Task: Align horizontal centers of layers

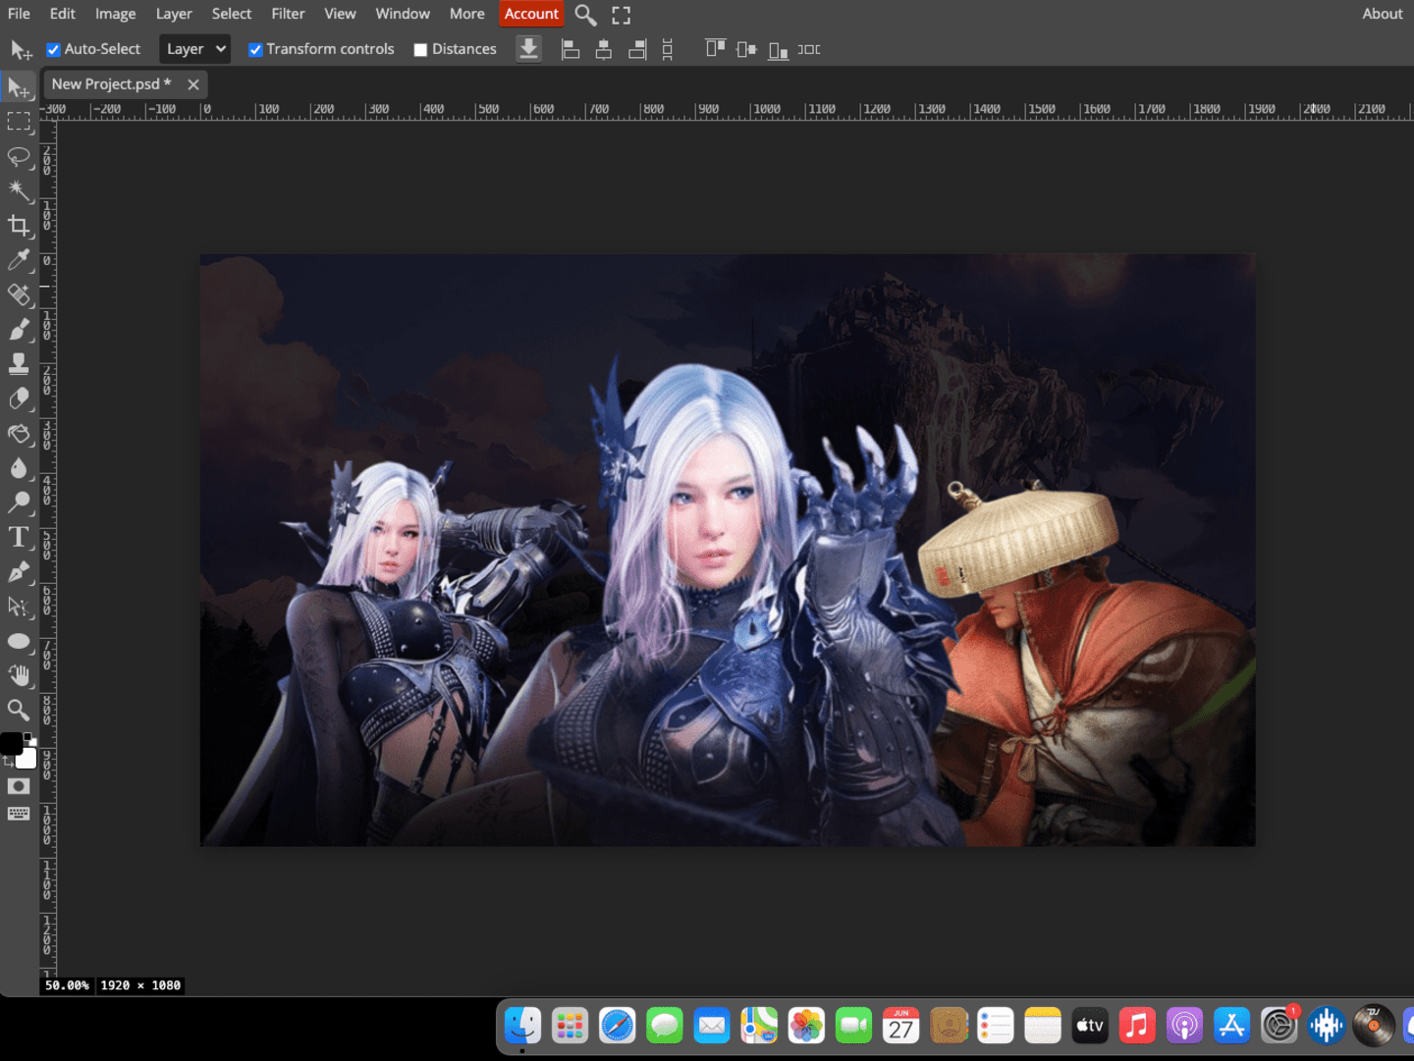Action: 604,49
